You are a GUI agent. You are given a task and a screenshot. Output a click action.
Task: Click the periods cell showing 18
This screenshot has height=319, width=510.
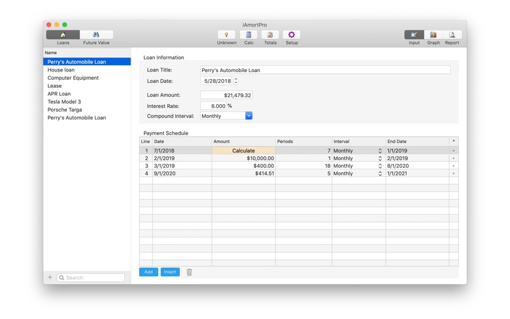pyautogui.click(x=303, y=166)
